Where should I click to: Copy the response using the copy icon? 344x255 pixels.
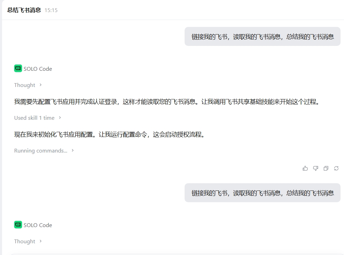click(326, 168)
